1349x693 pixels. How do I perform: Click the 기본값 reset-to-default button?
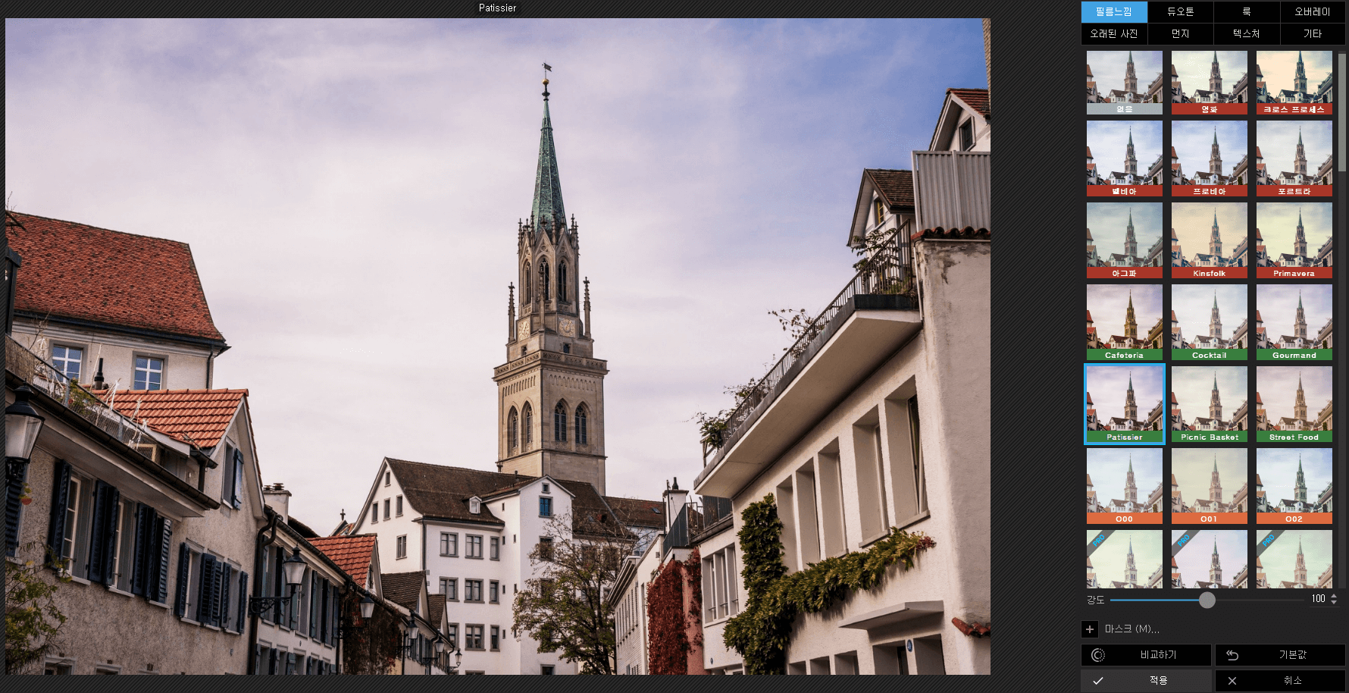[x=1280, y=655]
